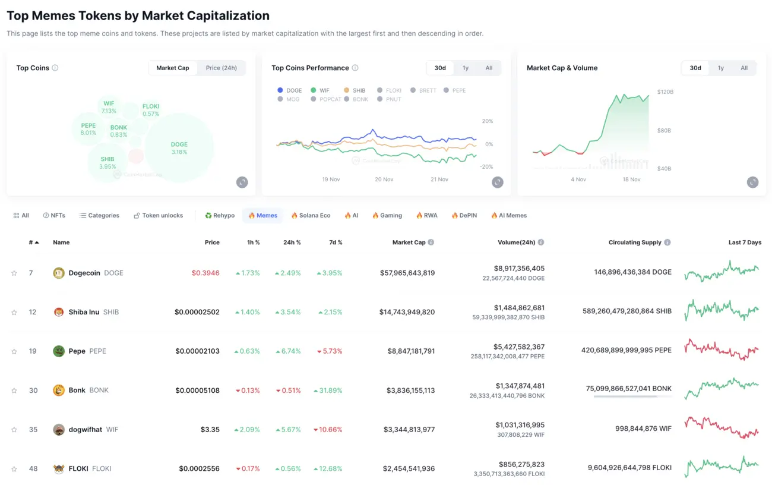
Task: Click the Pepe frog logo
Action: click(59, 351)
